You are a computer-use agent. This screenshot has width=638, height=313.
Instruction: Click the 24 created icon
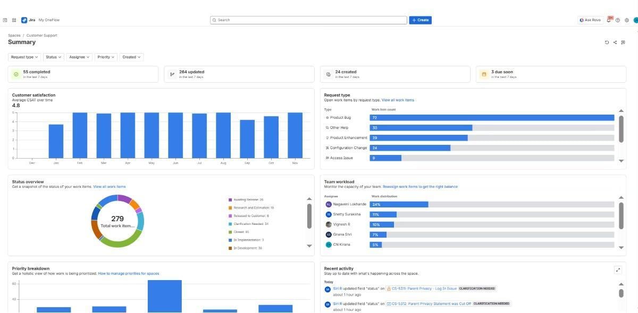(x=328, y=74)
